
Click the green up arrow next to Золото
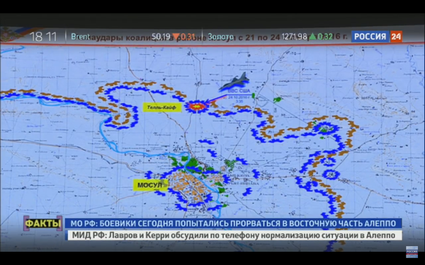pos(312,36)
